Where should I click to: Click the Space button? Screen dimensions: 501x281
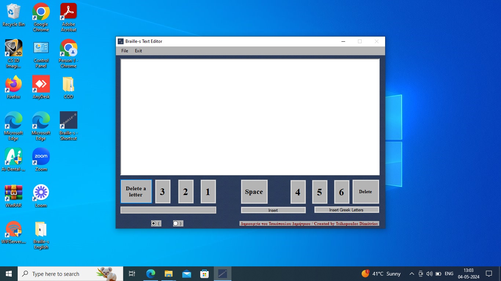pos(254,192)
